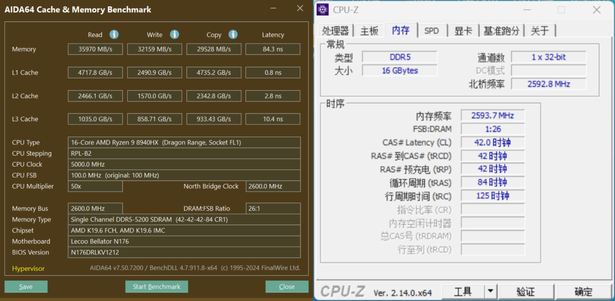Click the L2 Cache Write value 1570.0 GB/s
Image resolution: width=615 pixels, height=301 pixels.
[155, 96]
